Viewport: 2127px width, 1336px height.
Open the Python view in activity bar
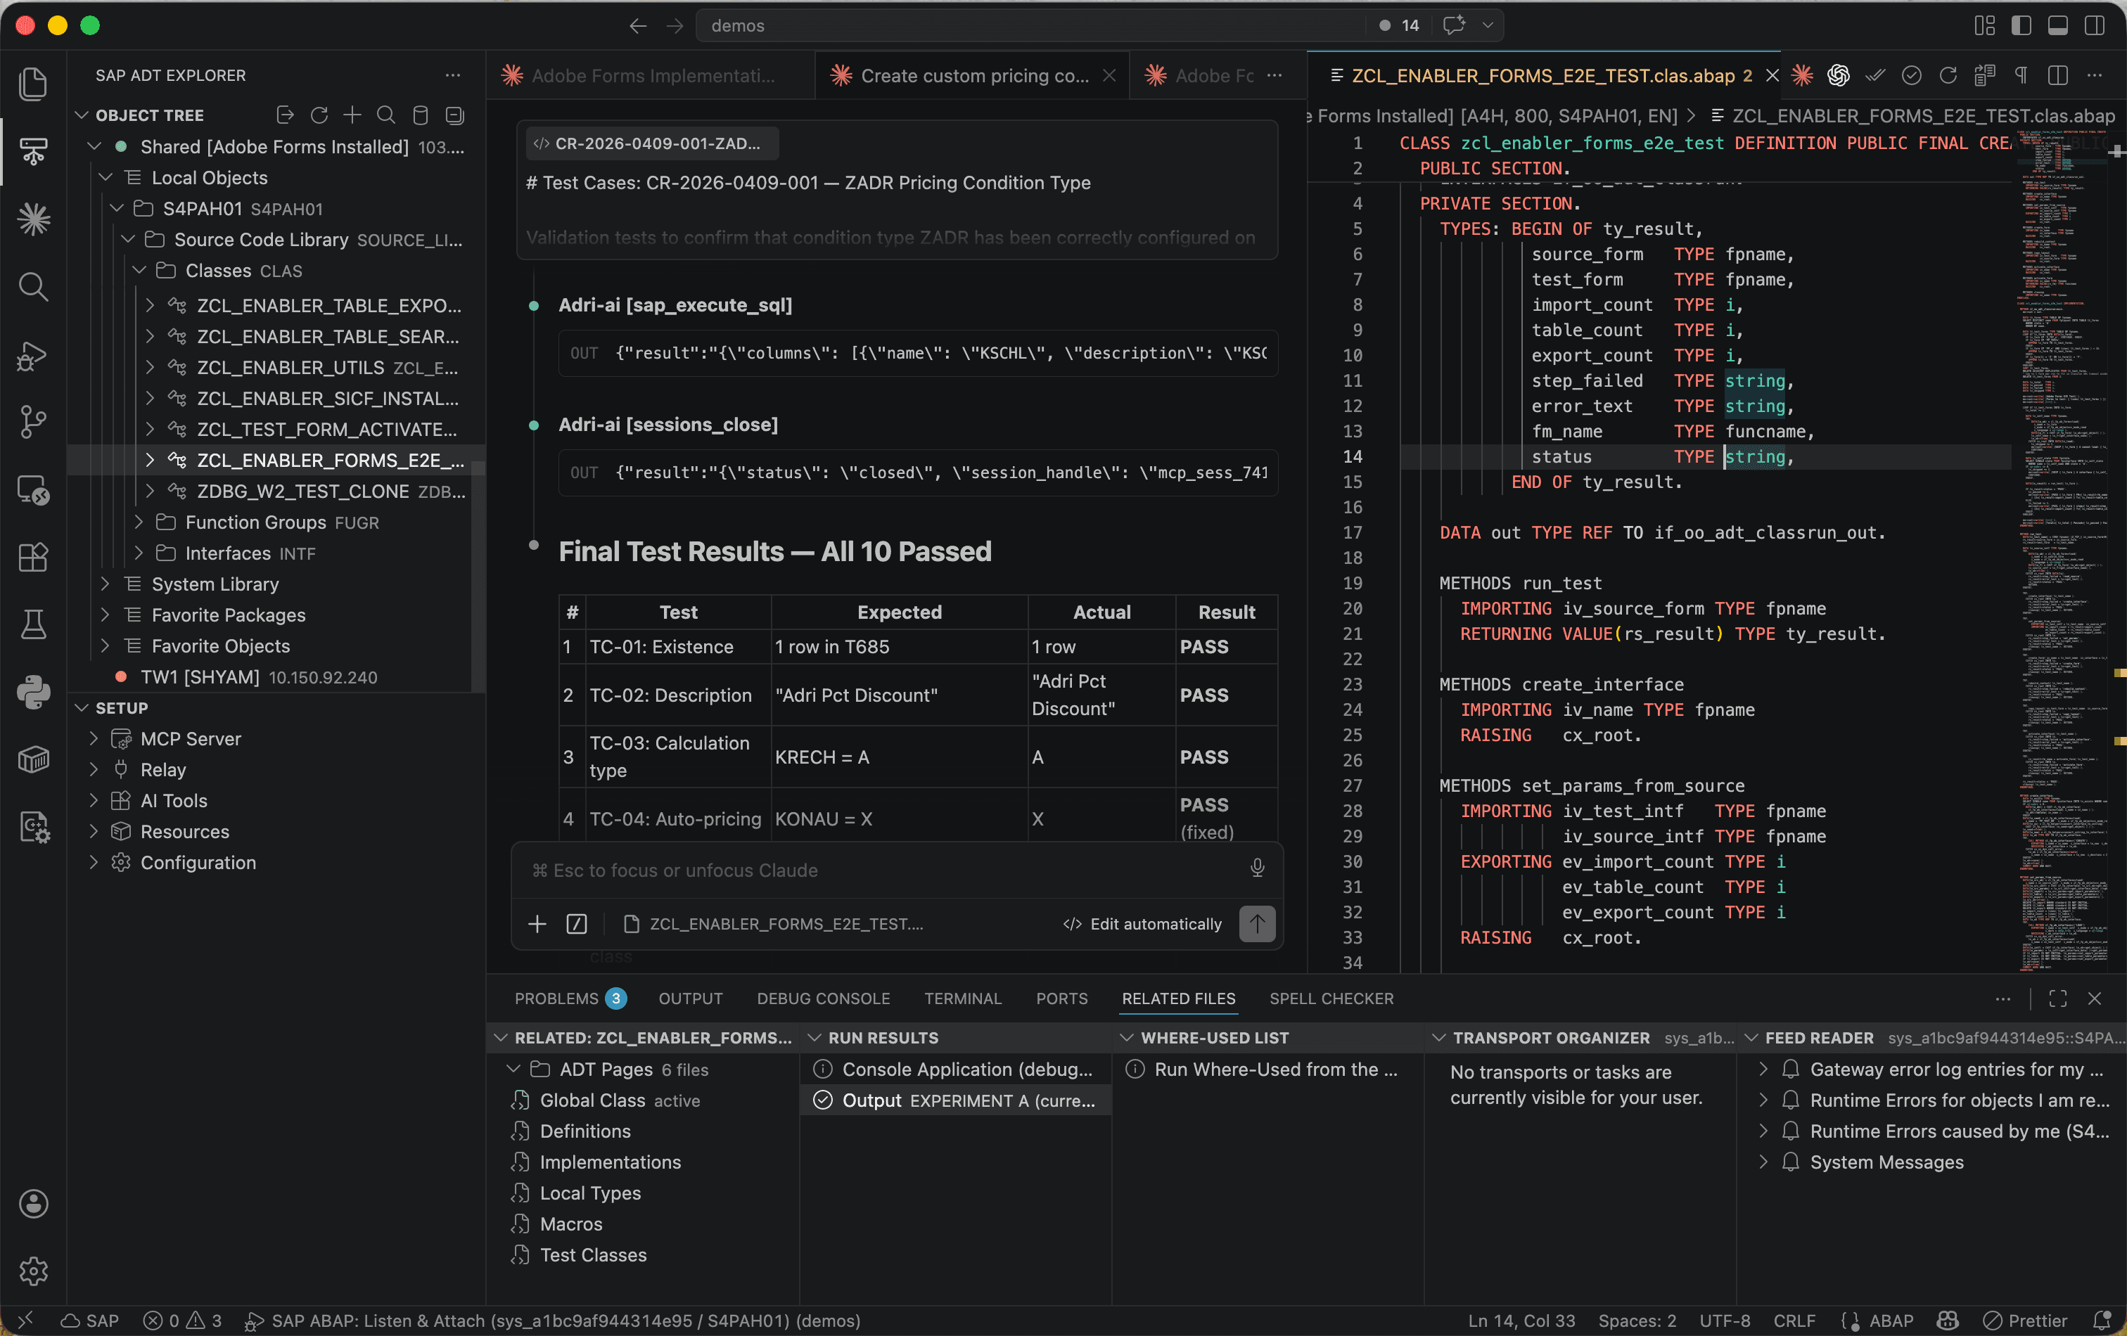[x=32, y=691]
